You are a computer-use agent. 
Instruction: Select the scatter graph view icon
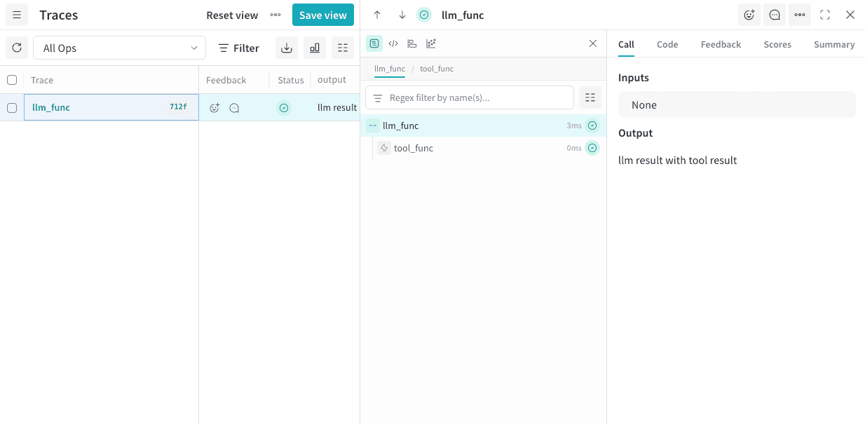(x=431, y=43)
